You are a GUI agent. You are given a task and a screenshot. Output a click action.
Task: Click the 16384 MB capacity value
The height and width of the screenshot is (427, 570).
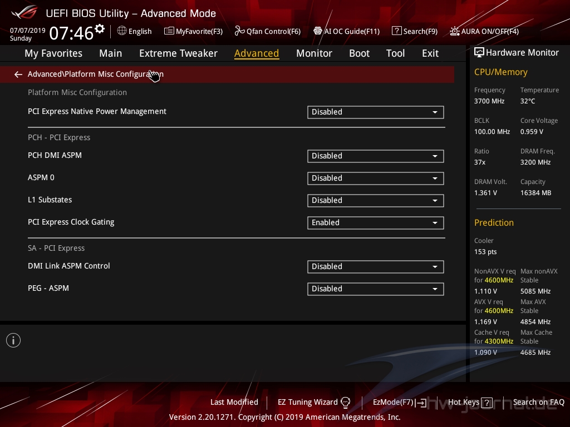pos(535,193)
